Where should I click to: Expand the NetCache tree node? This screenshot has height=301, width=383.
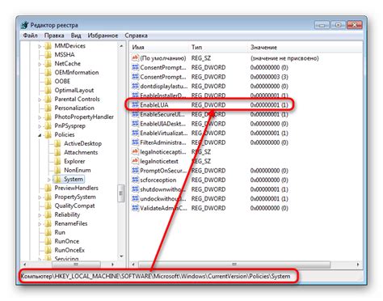click(40, 64)
